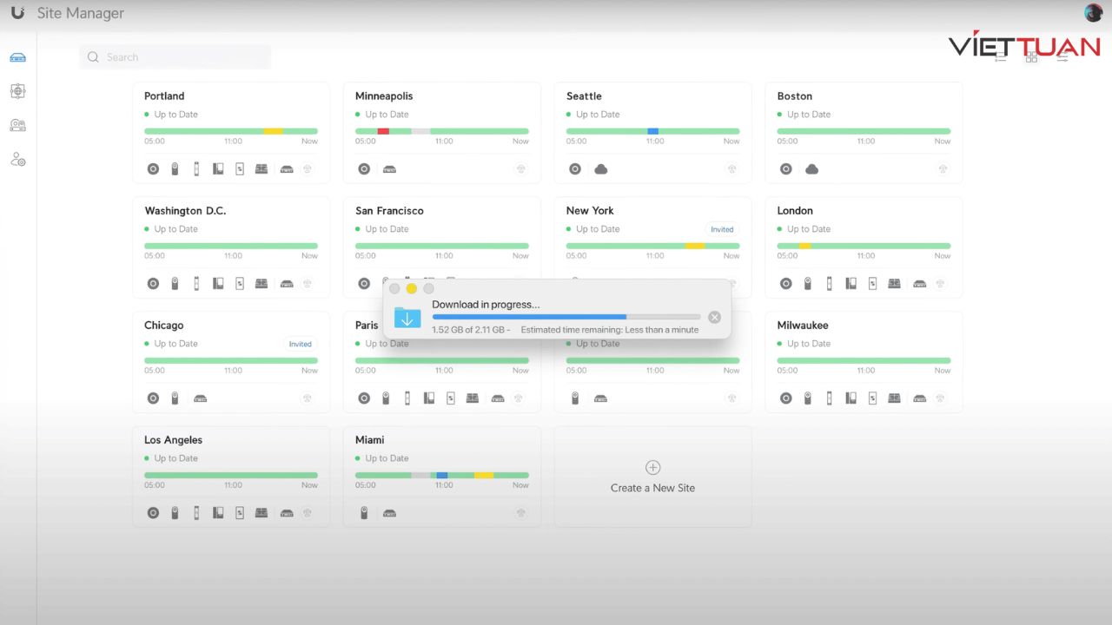This screenshot has width=1112, height=625.
Task: Click the cloud icon in Boston card
Action: (811, 169)
